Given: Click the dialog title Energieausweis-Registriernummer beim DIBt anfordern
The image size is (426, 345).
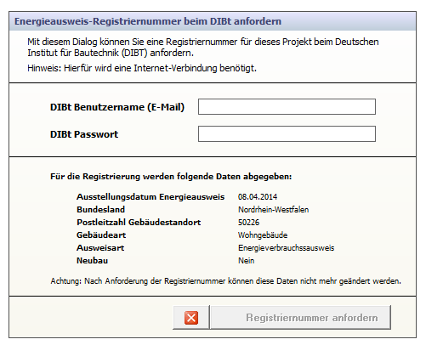Looking at the screenshot, I should pyautogui.click(x=148, y=21).
